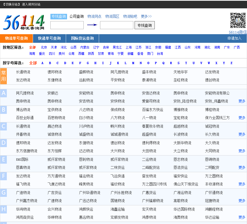247x224 pixels.
Task: Click the E section letter badge
Action: (x=4, y=159)
